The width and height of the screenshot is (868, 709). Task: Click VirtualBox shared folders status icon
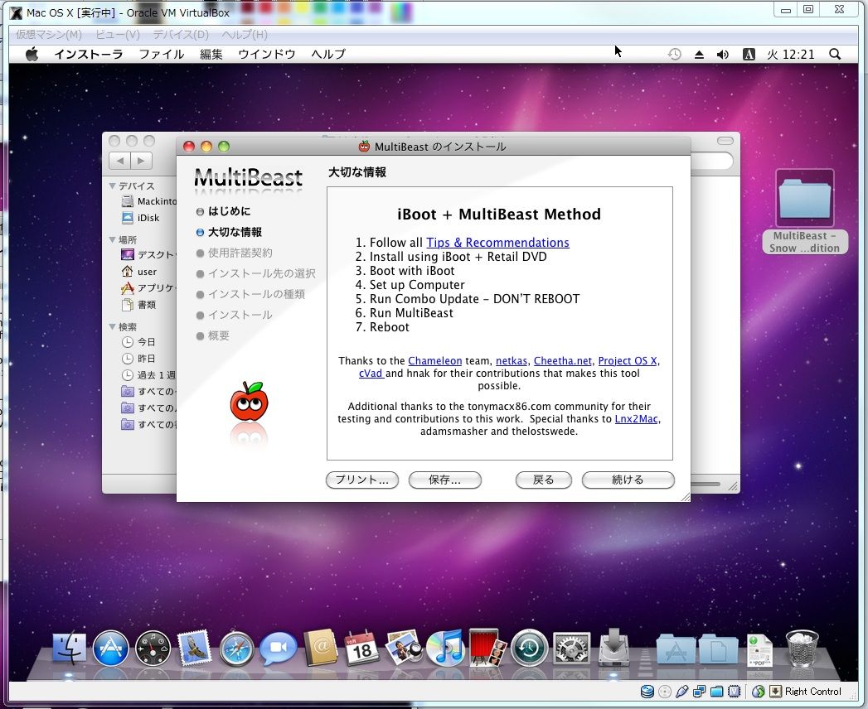coord(717,692)
